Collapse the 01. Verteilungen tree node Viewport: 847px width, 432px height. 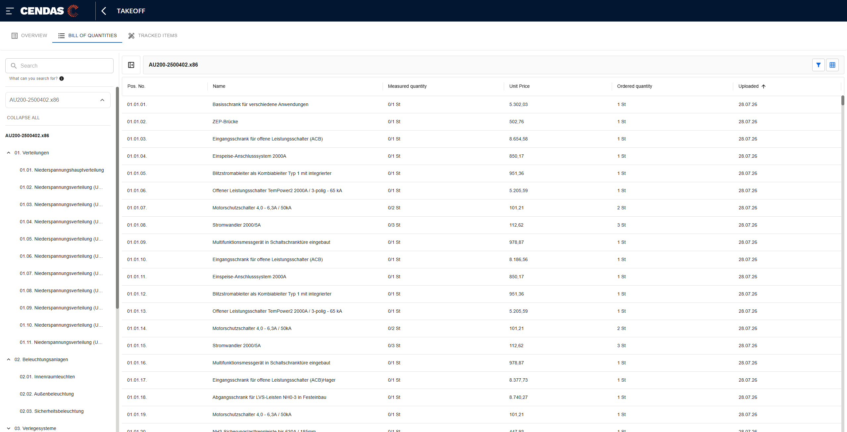(9, 153)
